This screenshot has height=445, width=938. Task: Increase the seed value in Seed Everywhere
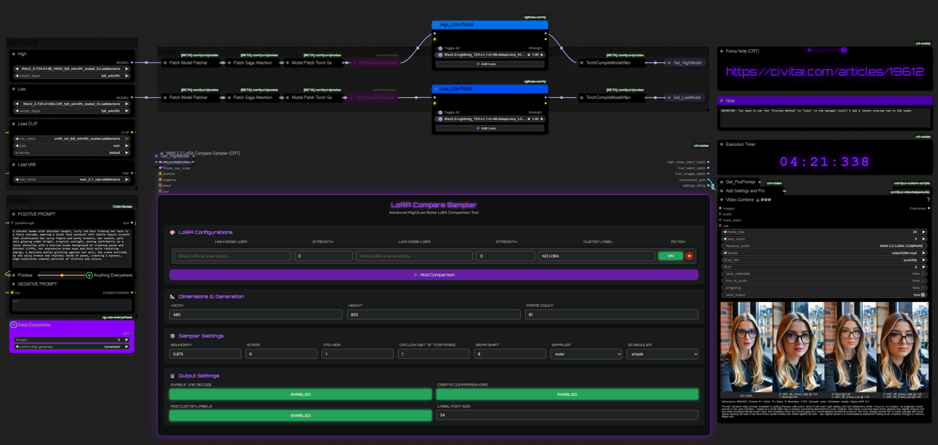click(x=127, y=340)
